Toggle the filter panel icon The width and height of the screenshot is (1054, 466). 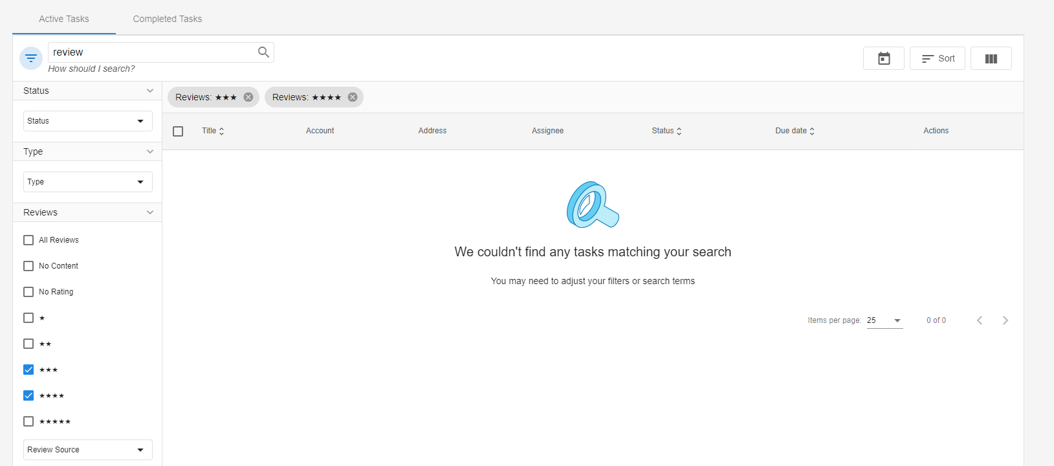[31, 58]
